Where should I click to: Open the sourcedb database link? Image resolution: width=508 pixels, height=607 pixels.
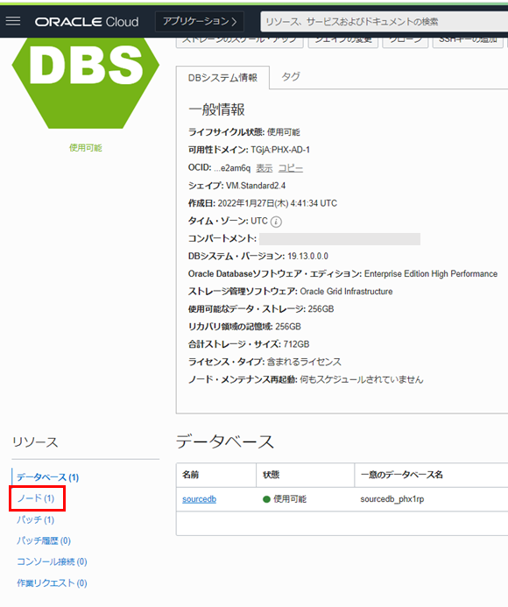click(200, 499)
